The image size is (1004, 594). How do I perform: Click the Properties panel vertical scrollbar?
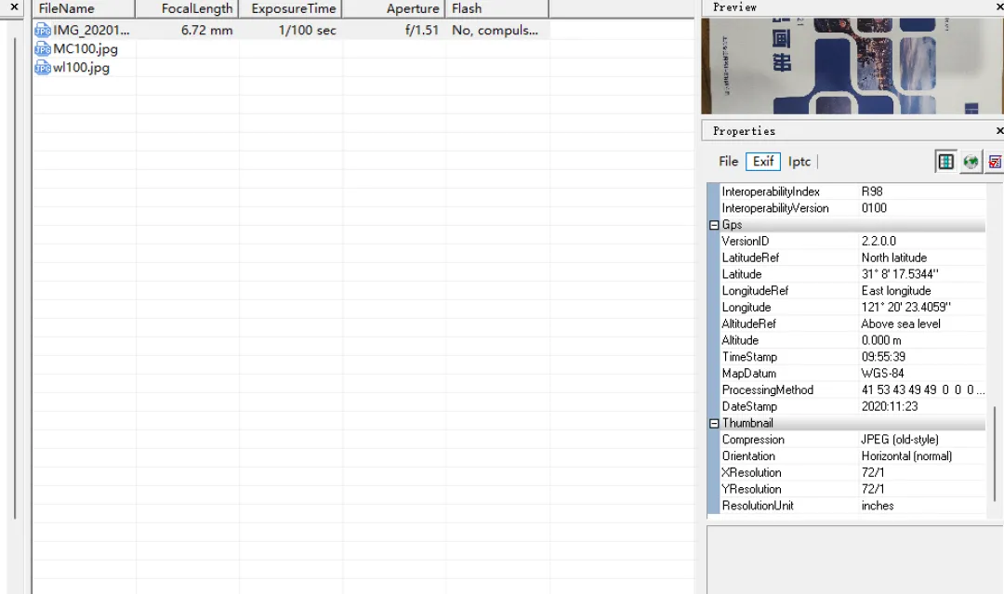[x=995, y=454]
